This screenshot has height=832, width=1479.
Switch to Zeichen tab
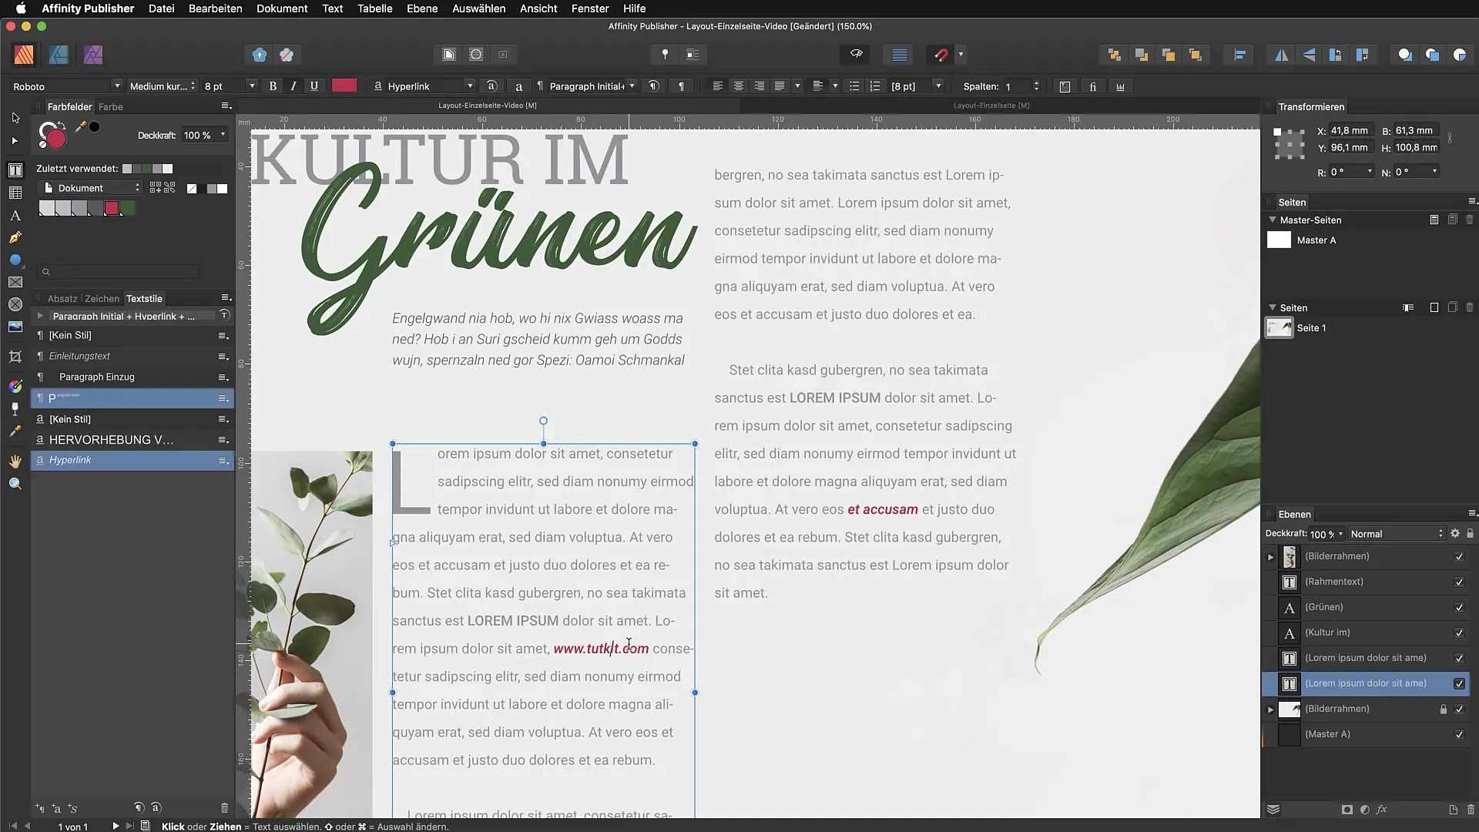(x=102, y=298)
